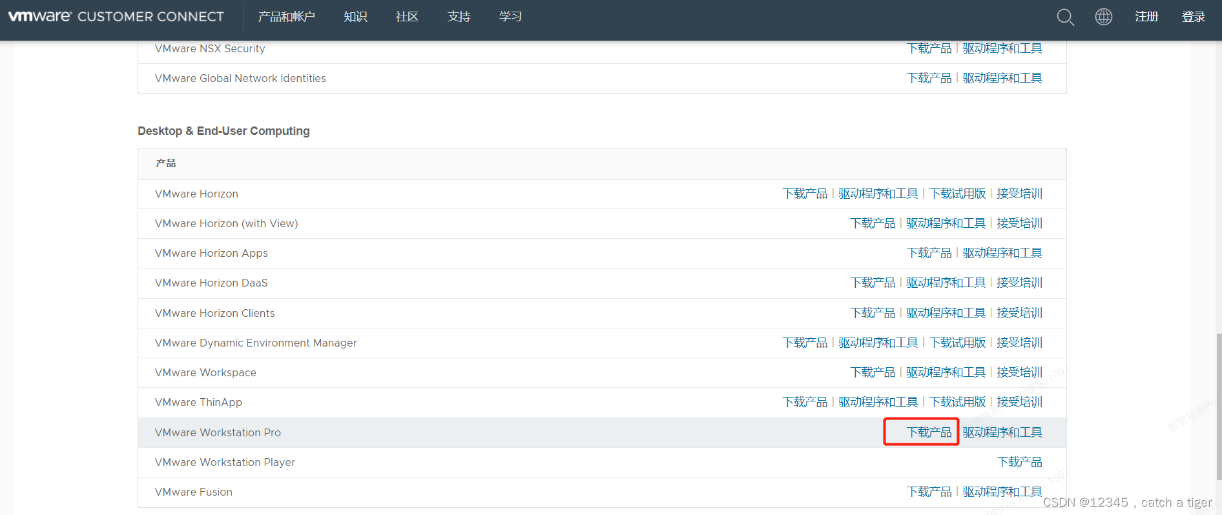Click 下载产品 for VMware Workstation Pro
Screen dimensions: 1222x515
929,432
